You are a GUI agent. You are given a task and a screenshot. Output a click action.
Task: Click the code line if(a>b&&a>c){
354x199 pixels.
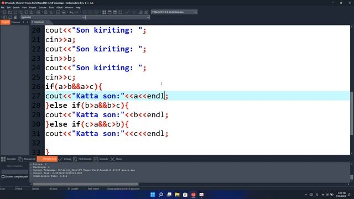click(x=74, y=86)
